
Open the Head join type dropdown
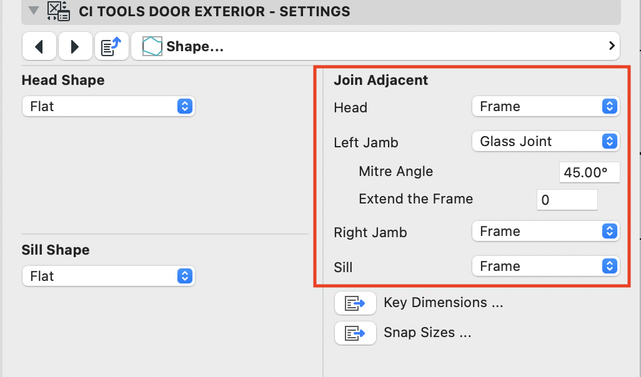545,106
